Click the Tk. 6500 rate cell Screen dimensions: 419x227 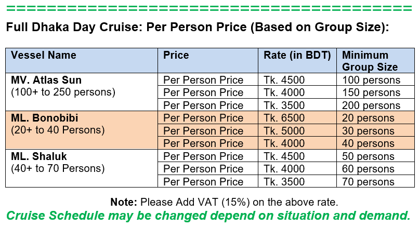[297, 118]
